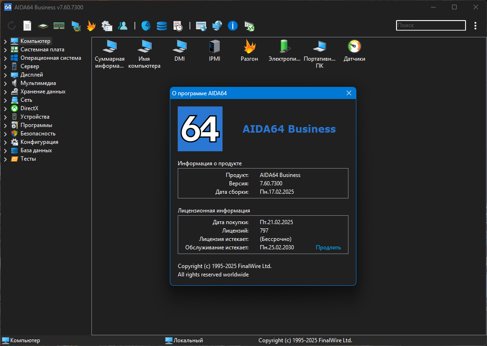
Task: Select Системная плата in the tree
Action: pos(42,49)
